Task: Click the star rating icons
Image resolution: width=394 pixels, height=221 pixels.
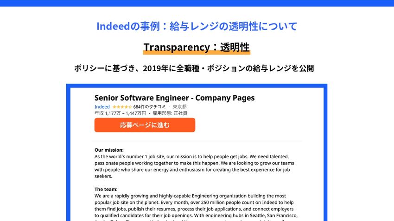Action: [x=122, y=107]
